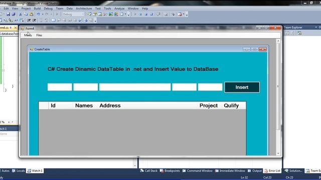Click the Names column header
The width and height of the screenshot is (321, 180).
85,105
